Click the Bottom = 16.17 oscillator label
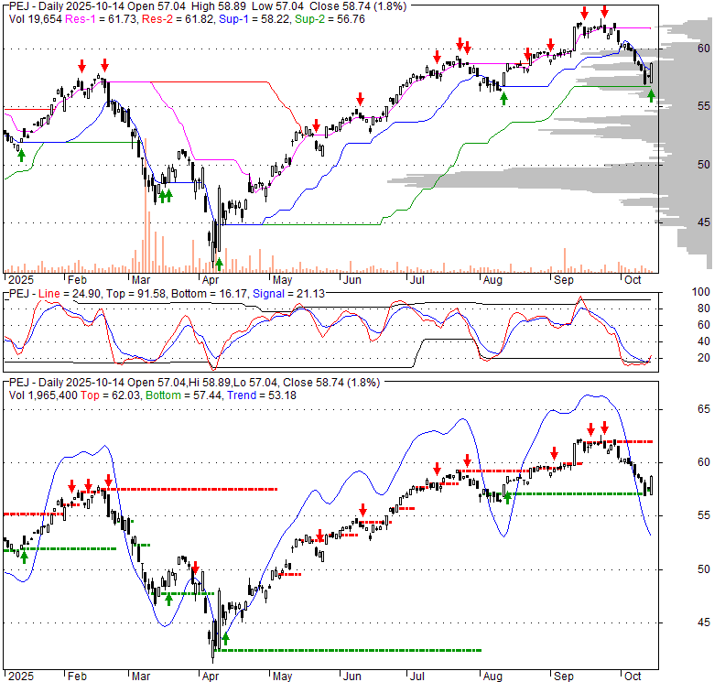This screenshot has height=682, width=714. point(210,294)
